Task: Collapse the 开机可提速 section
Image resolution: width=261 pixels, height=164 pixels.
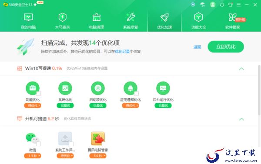Action: point(241,119)
